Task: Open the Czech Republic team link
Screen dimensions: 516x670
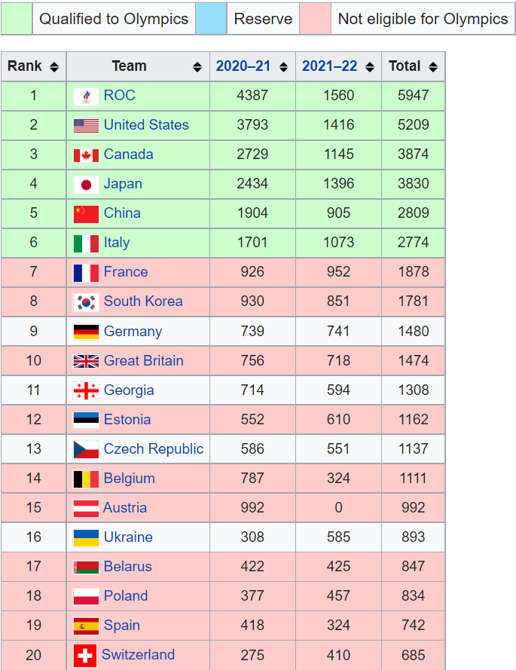Action: (x=154, y=449)
